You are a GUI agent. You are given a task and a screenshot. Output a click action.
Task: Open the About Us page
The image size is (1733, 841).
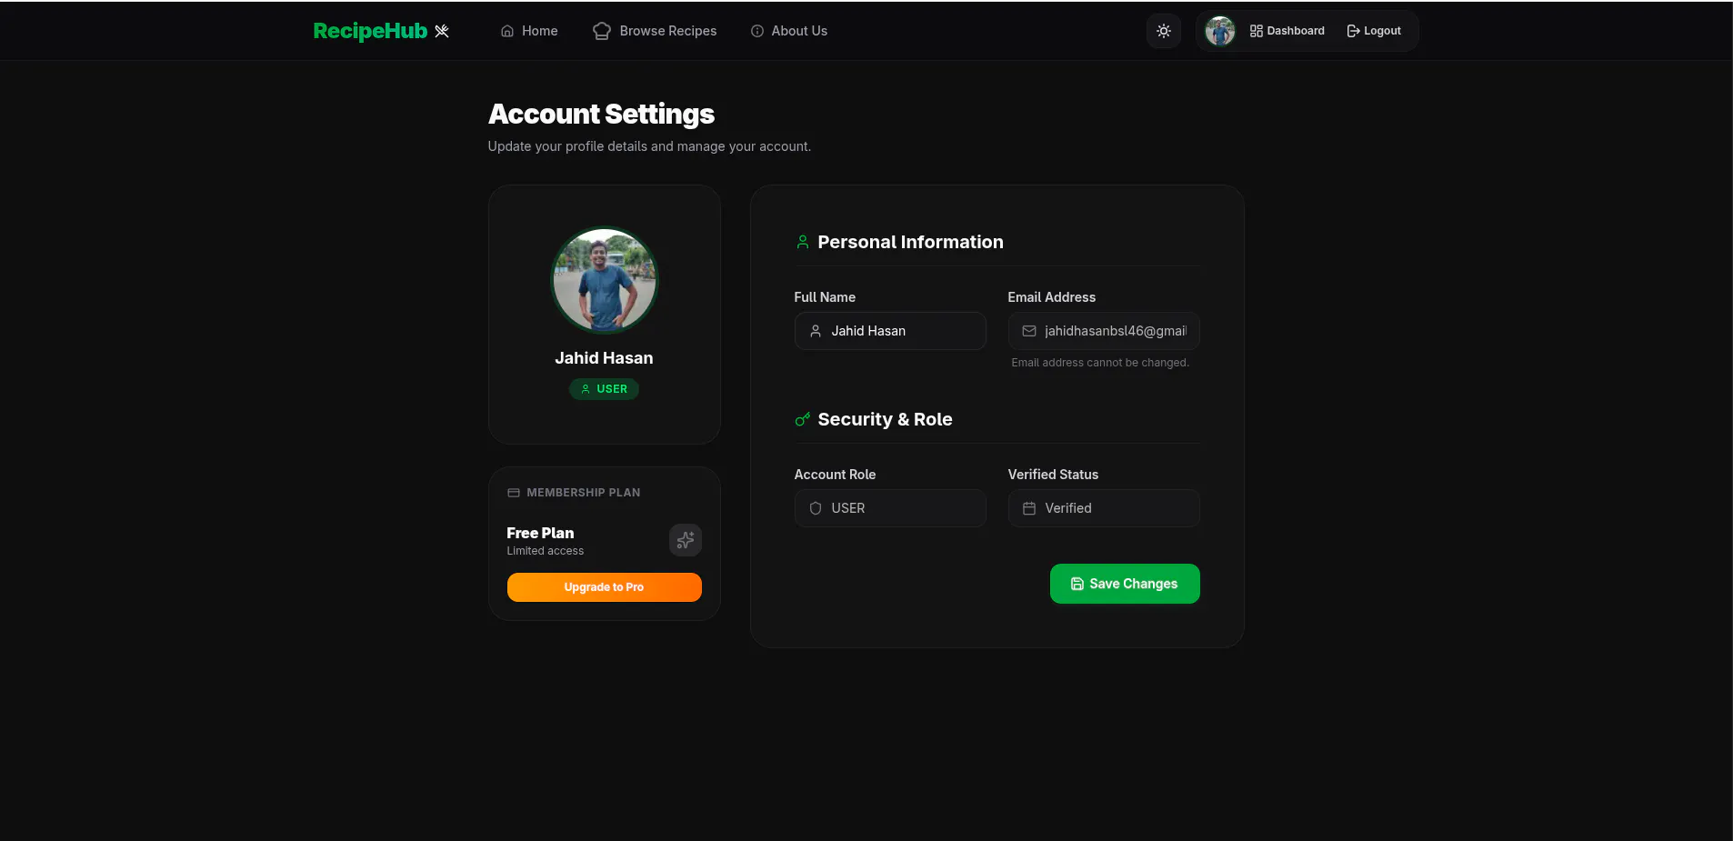point(789,31)
